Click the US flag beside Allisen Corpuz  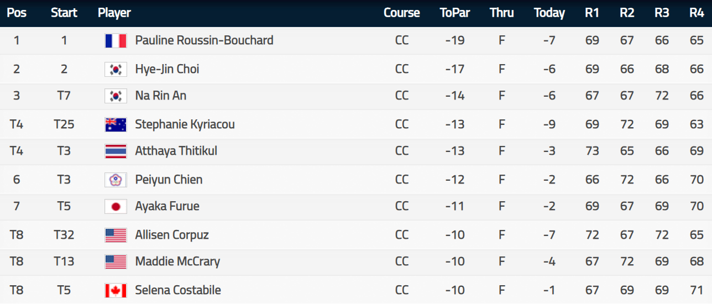[x=116, y=235]
